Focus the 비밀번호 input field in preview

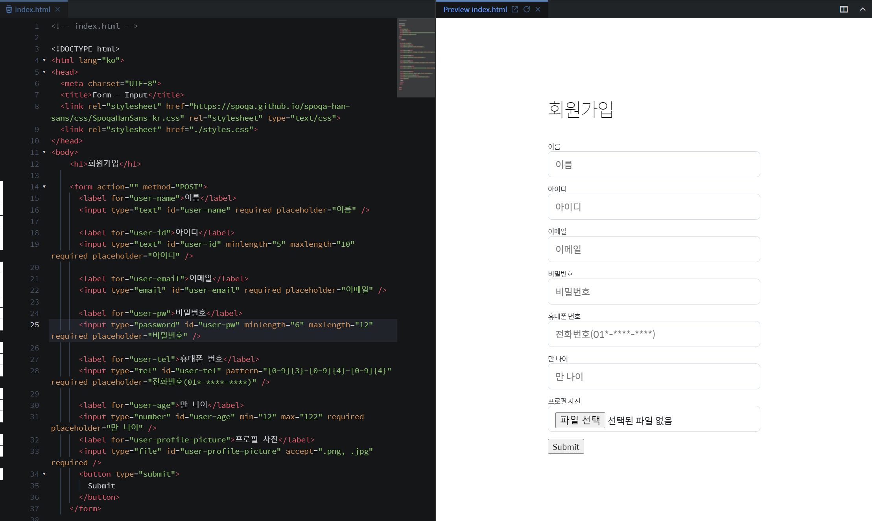pyautogui.click(x=654, y=292)
